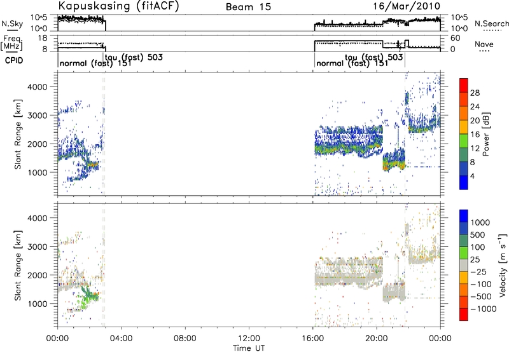Click "Slant Range [km]" label of the velocity panel
509x352 pixels.
coord(18,266)
